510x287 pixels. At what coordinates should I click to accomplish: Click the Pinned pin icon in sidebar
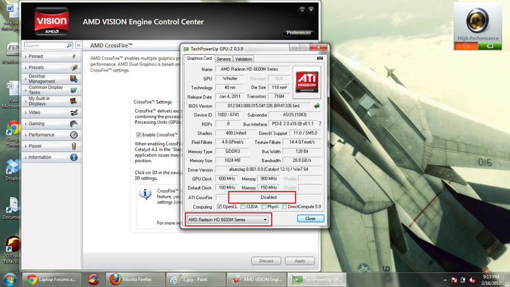pyautogui.click(x=74, y=56)
